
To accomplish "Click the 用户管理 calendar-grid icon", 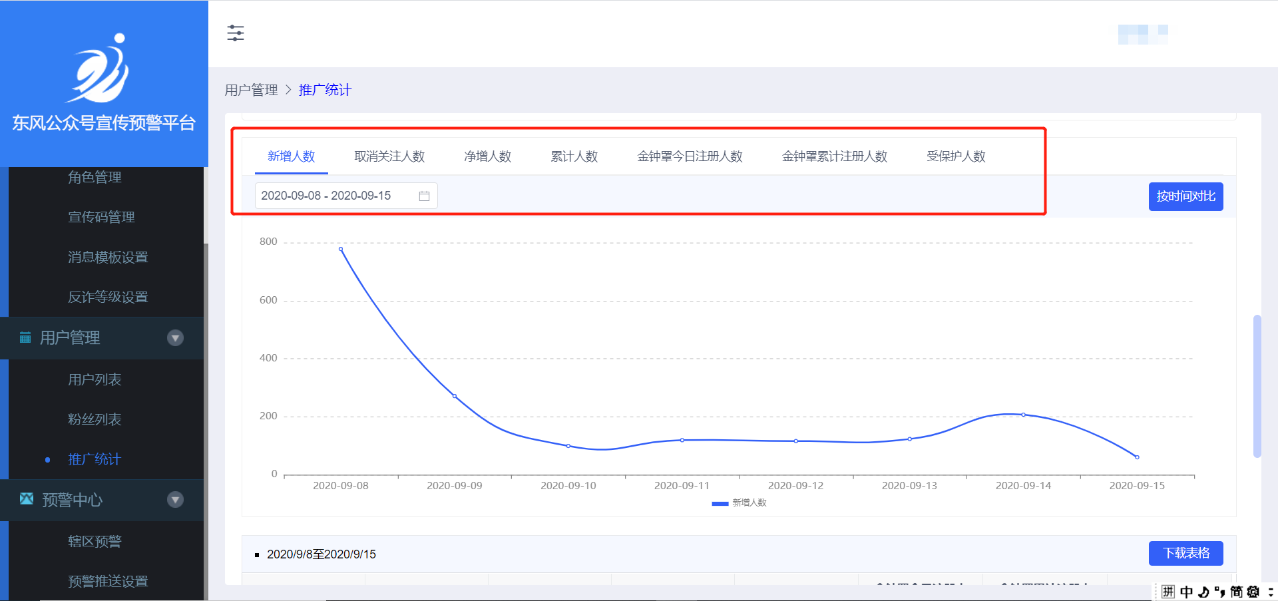I will 25,337.
